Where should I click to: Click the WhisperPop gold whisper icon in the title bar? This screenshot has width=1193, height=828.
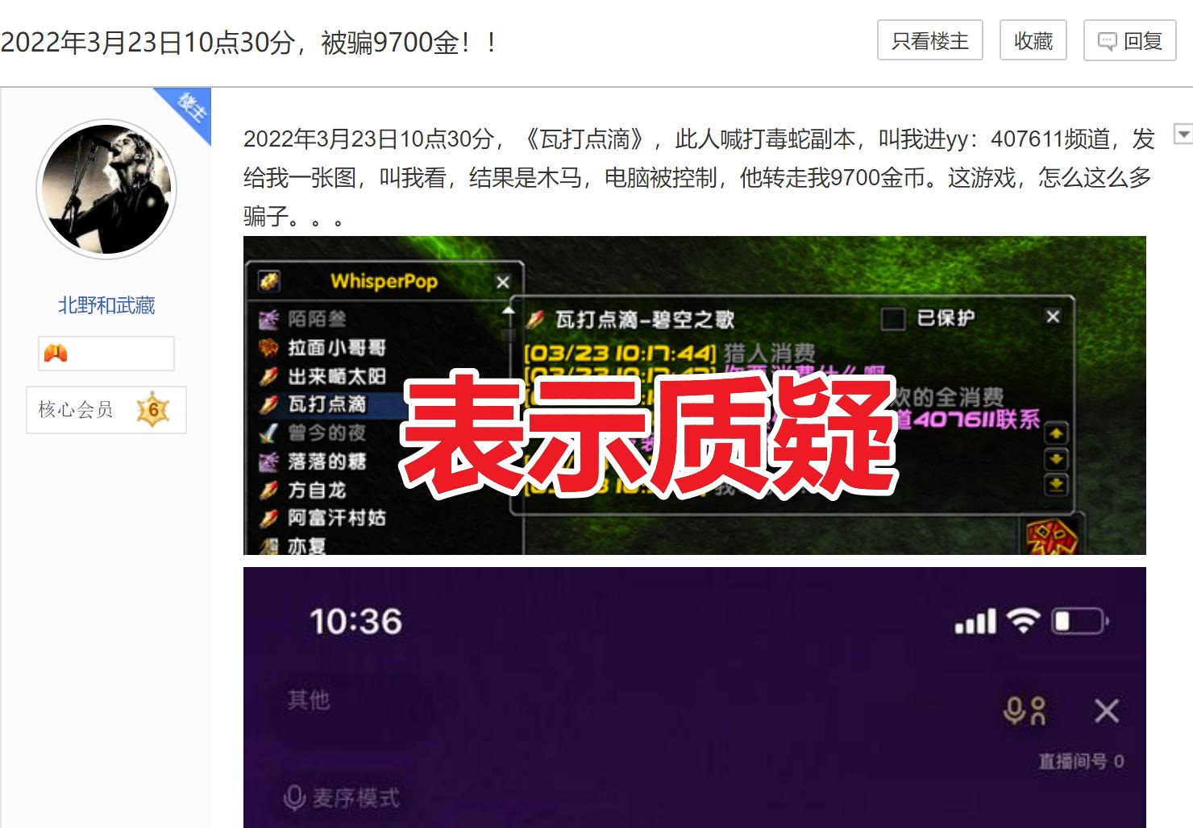point(269,281)
